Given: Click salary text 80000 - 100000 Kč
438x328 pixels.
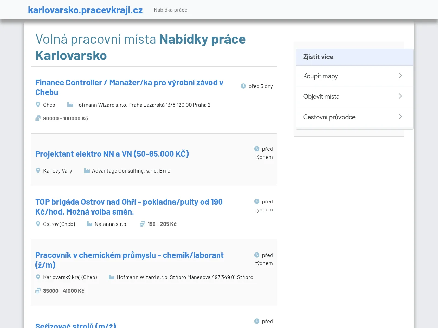Looking at the screenshot, I should click(x=66, y=119).
